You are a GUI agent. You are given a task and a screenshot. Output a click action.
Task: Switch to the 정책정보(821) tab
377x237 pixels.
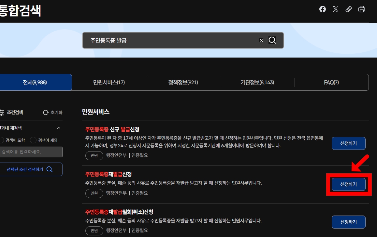tap(183, 82)
